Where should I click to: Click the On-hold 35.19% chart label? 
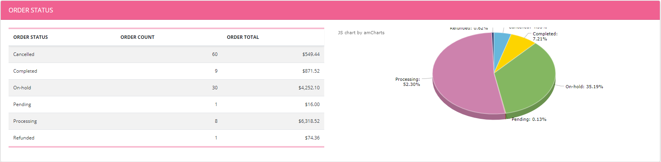584,87
